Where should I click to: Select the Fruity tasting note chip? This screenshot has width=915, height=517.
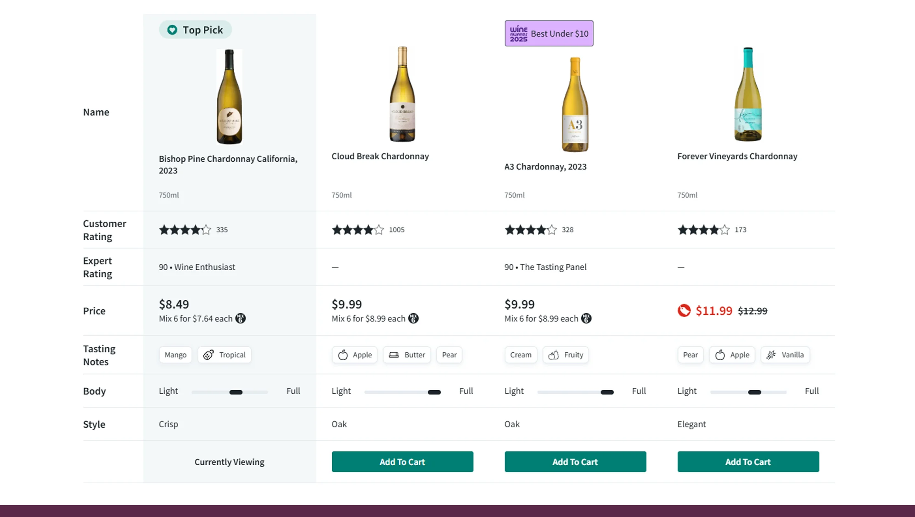coord(566,355)
